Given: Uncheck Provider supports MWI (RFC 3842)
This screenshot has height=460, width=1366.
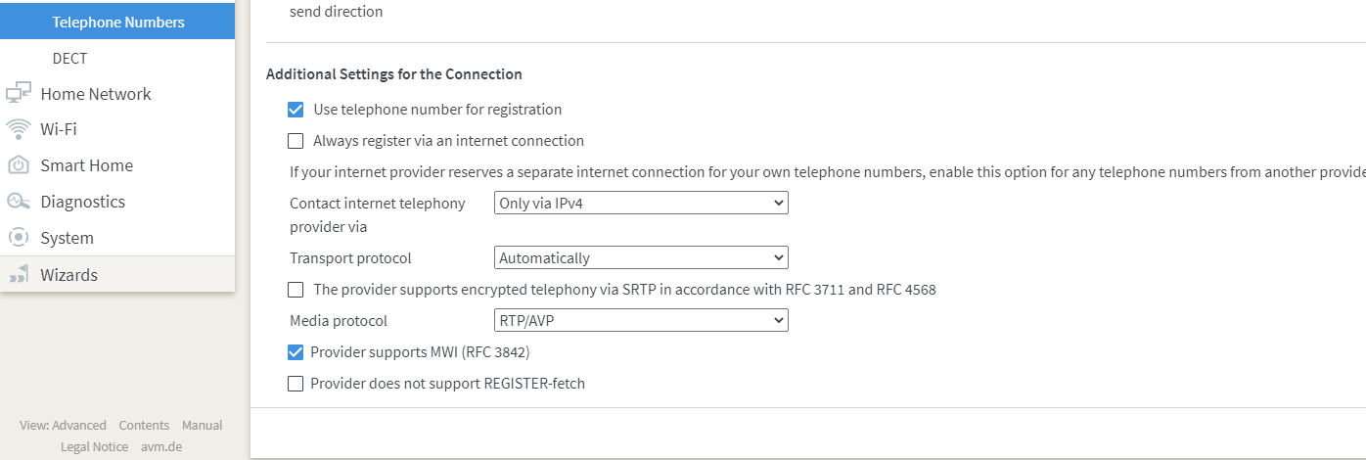Looking at the screenshot, I should (296, 352).
